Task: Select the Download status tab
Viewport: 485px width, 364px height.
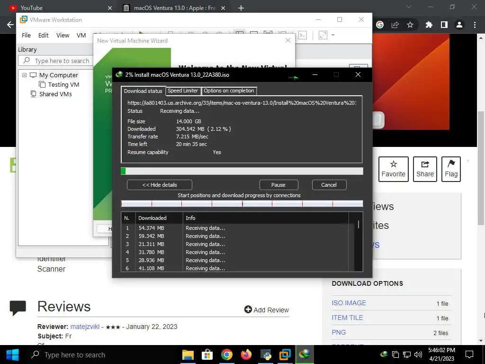Action: (143, 91)
